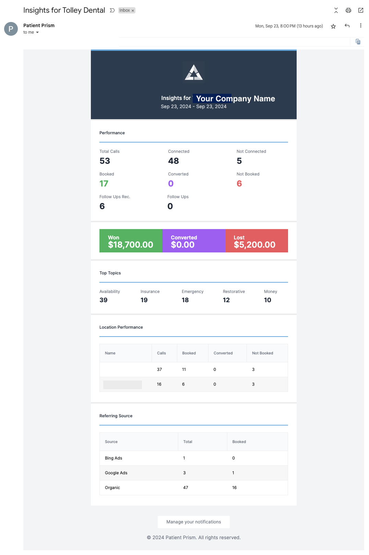Viewport: 369px width, 555px height.
Task: Click the Patient Prism sender name
Action: click(x=39, y=25)
